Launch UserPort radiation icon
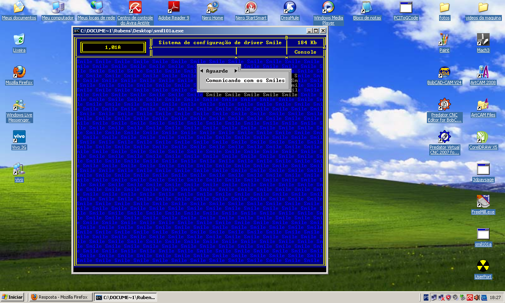505x303 pixels. [x=483, y=269]
